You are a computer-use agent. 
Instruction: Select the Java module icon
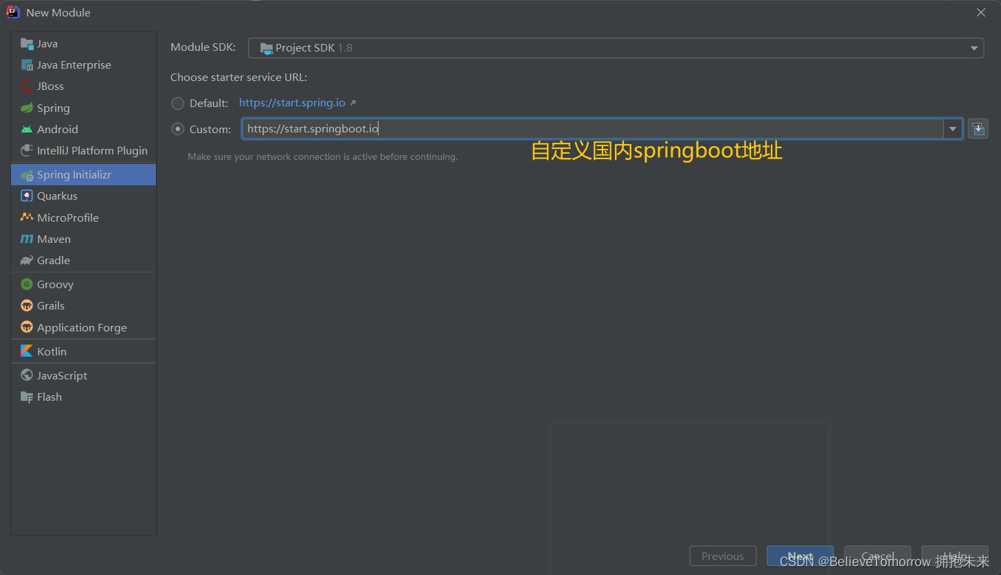27,44
